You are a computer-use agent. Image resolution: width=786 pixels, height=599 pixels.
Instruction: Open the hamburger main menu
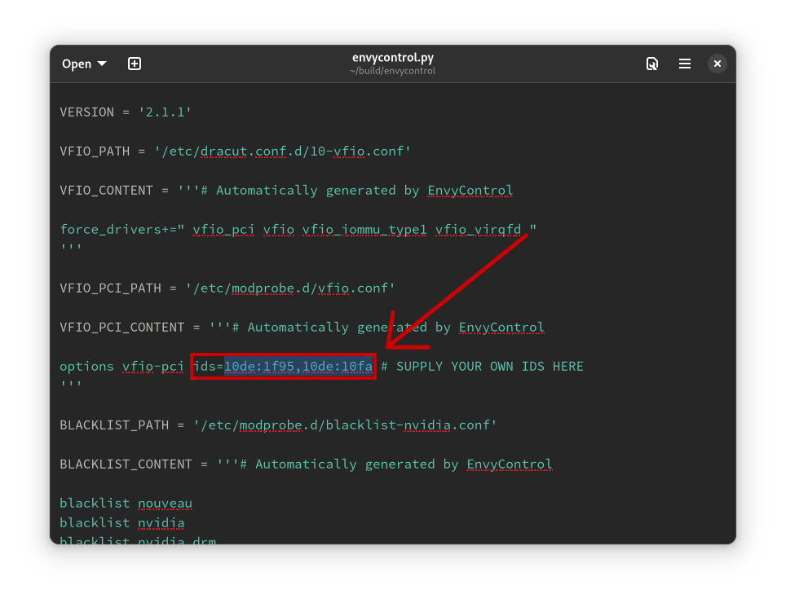685,63
